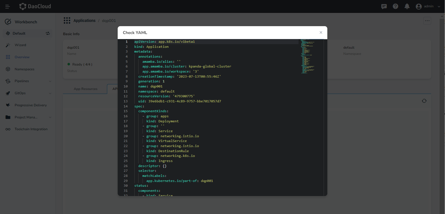This screenshot has height=214, width=445.
Task: Click the 'resourceVersion' YAML line
Action: point(166,96)
